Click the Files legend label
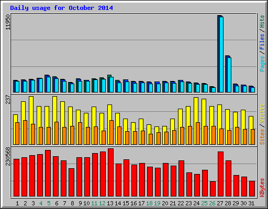268x209 pixels. pos(262,42)
